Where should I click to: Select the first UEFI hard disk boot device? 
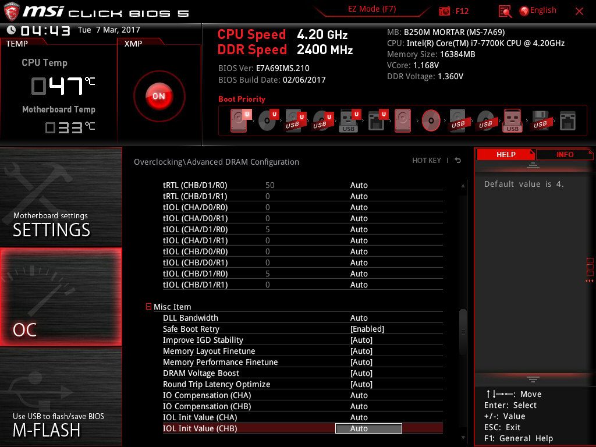[x=239, y=121]
